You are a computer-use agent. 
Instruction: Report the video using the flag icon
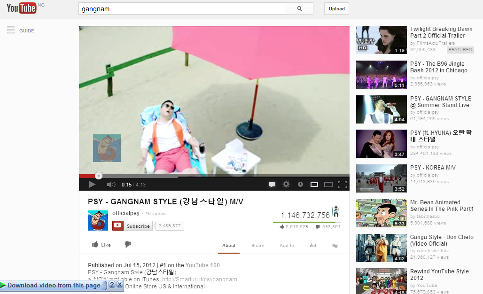click(x=335, y=245)
